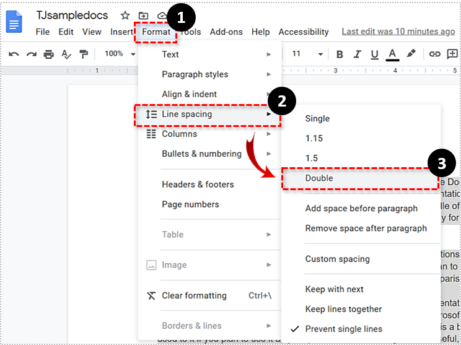Open the View menu
The width and height of the screenshot is (461, 345).
point(92,32)
